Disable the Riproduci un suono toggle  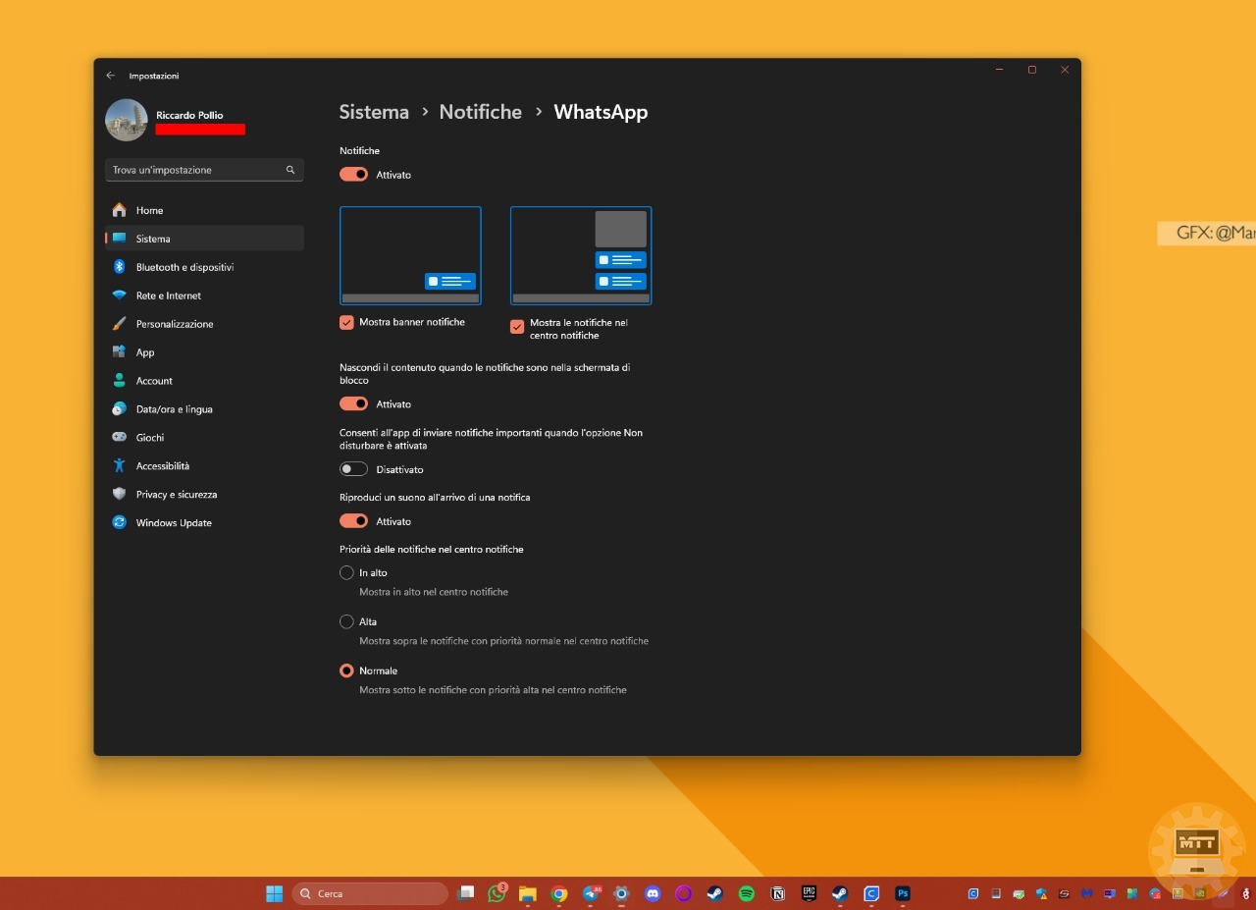pos(353,520)
